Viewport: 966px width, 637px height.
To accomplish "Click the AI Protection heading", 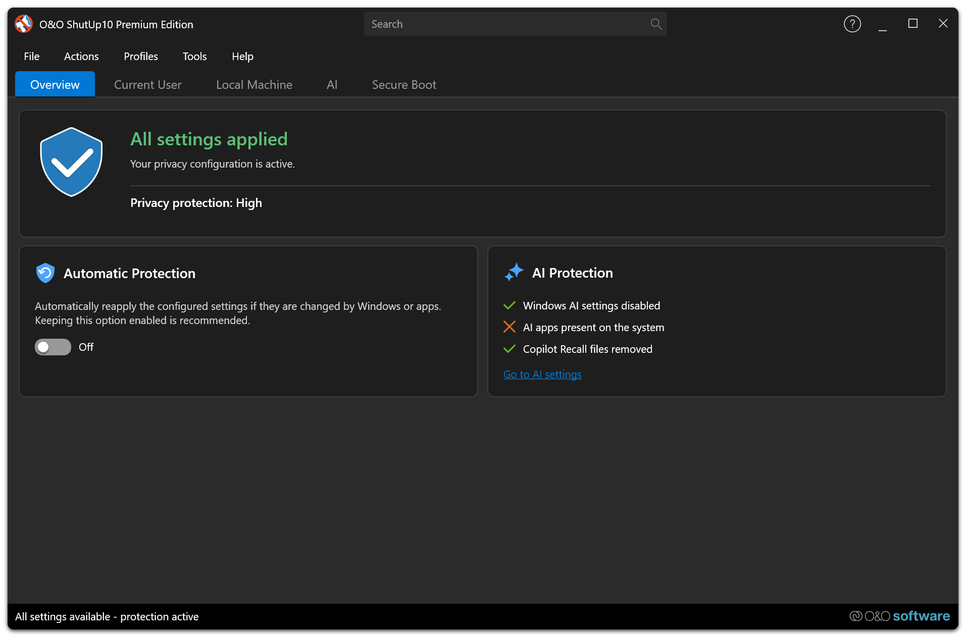I will pos(572,273).
